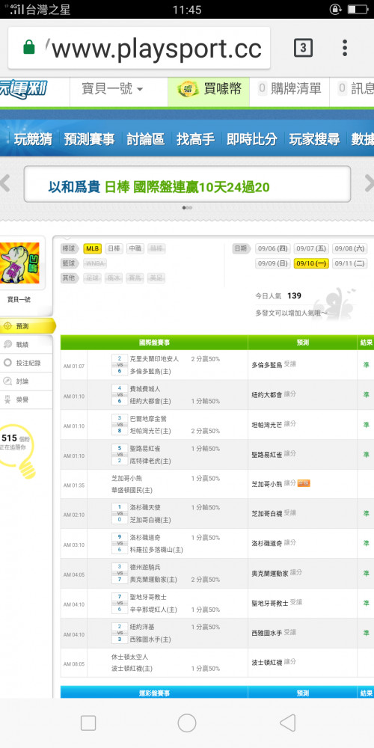Click 國際盤賽事 table header
The height and width of the screenshot is (748, 374).
(154, 343)
